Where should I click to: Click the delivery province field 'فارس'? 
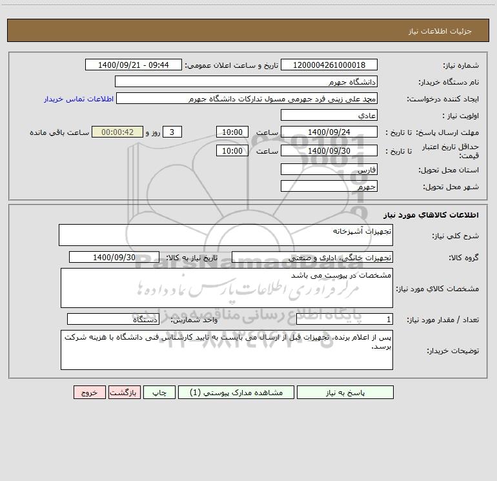click(x=329, y=169)
